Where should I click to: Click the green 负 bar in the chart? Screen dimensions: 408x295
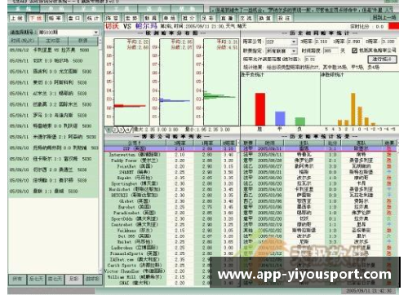coord(300,121)
